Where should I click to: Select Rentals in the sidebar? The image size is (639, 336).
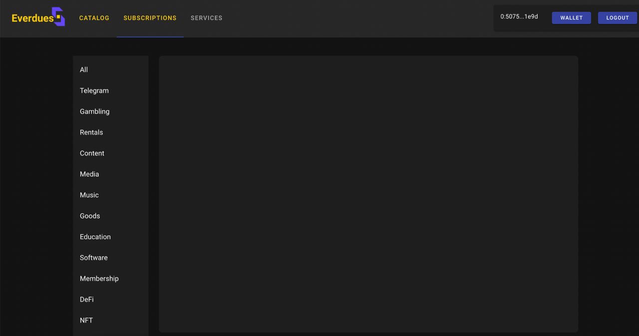pos(91,133)
